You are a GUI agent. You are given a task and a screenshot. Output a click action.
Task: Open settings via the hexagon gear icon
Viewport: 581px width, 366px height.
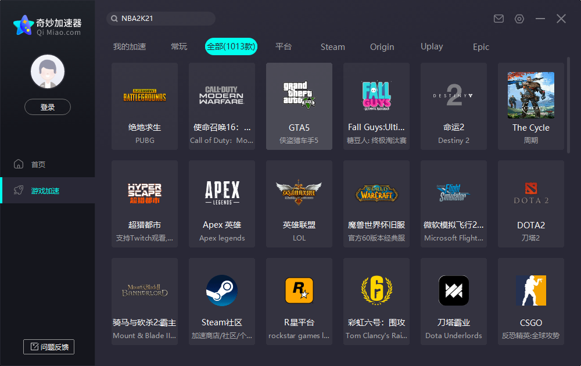click(519, 19)
